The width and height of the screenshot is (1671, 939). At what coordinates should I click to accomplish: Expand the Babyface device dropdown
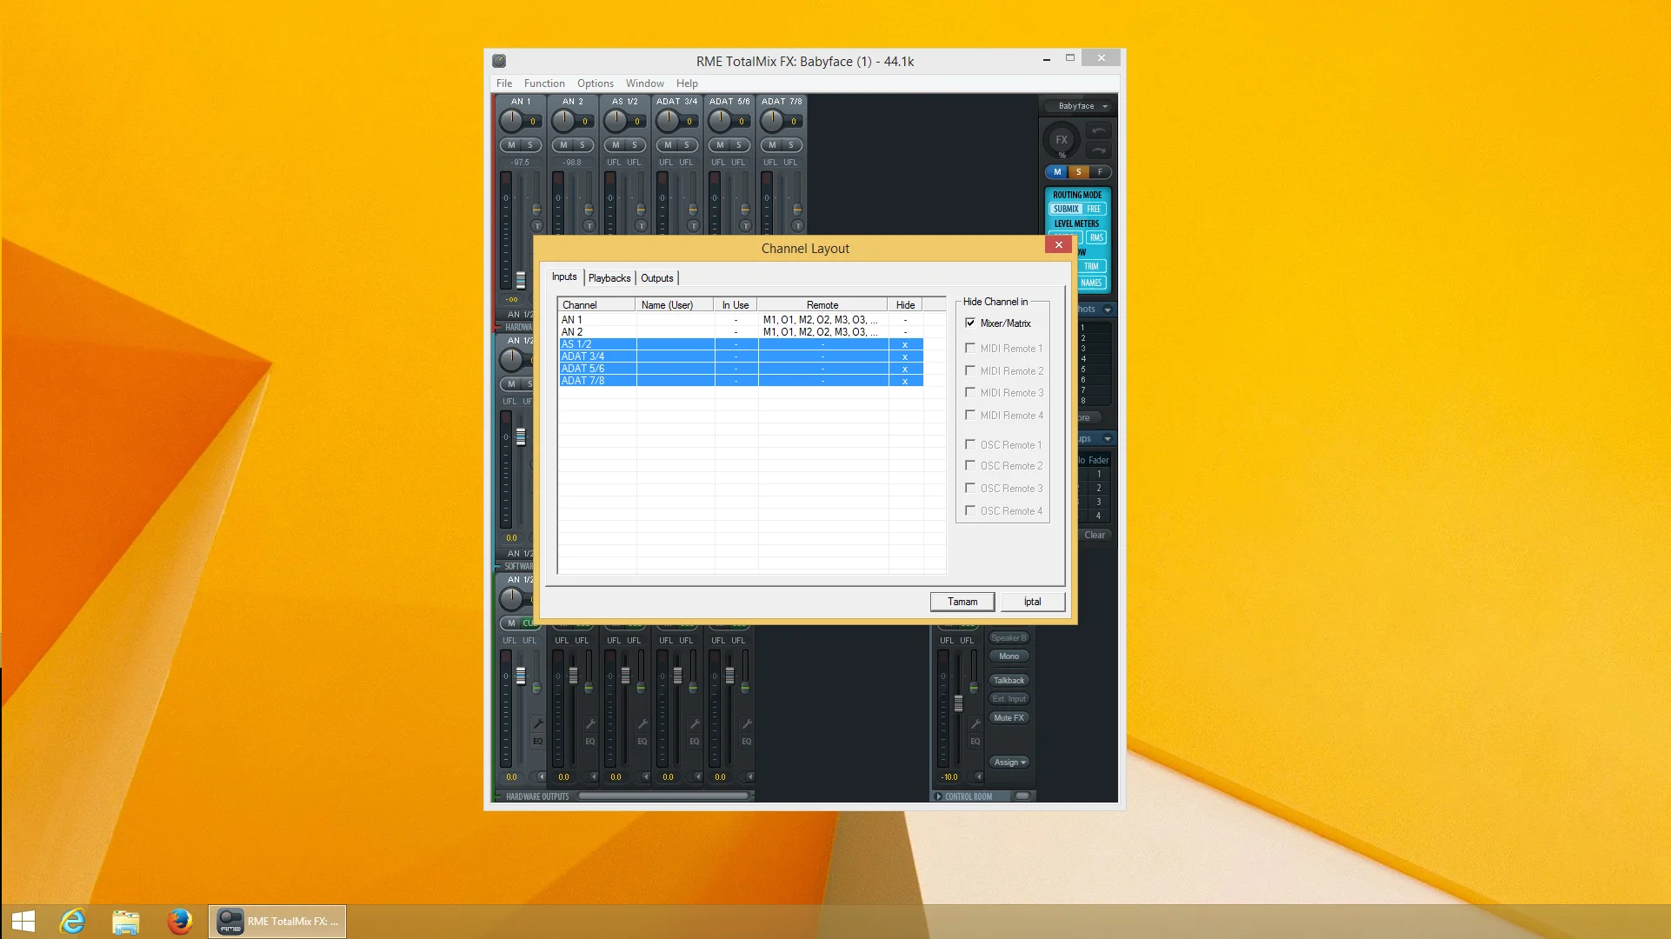(1105, 105)
